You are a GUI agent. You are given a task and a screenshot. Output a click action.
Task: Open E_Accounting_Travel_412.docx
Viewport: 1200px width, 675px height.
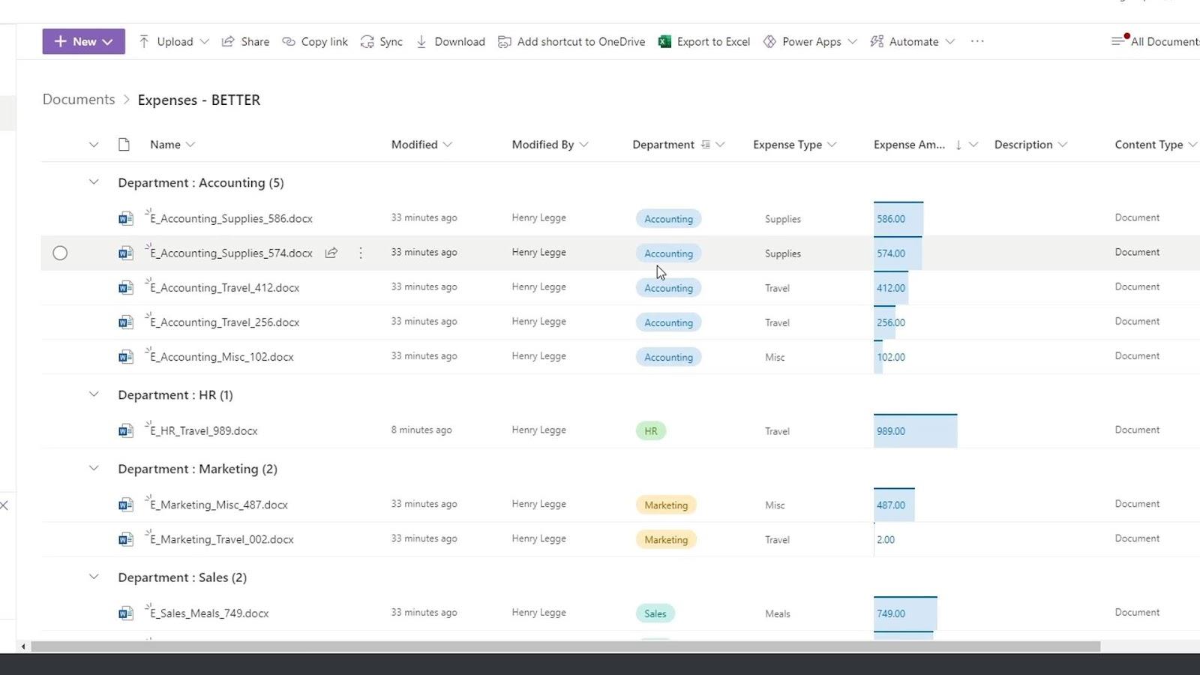click(224, 287)
